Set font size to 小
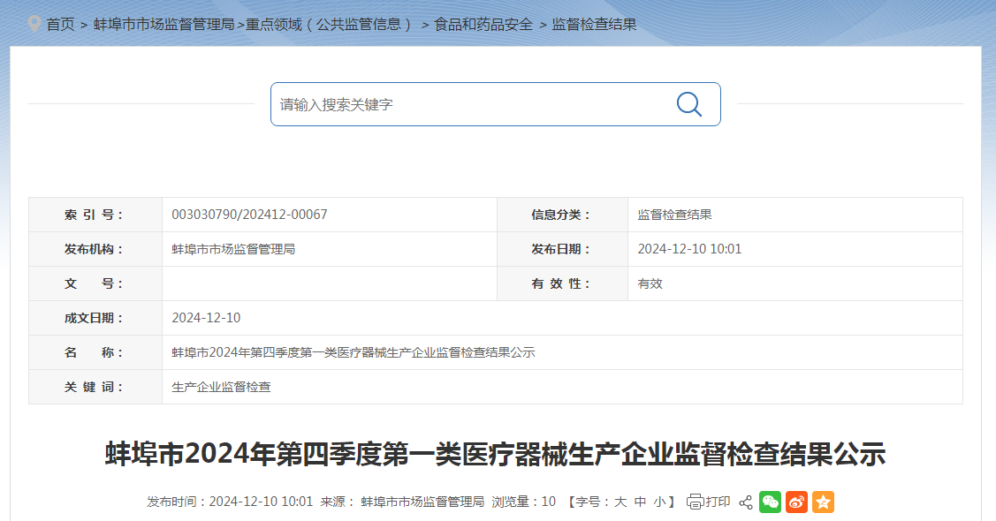 coord(659,502)
